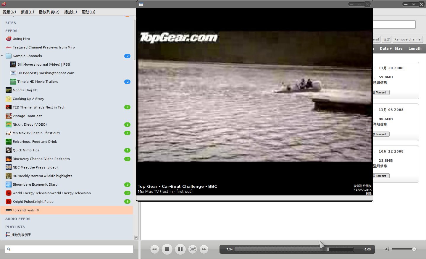Viewport: 426px width, 259px height.
Task: Click the playback position marker
Action: click(x=328, y=249)
